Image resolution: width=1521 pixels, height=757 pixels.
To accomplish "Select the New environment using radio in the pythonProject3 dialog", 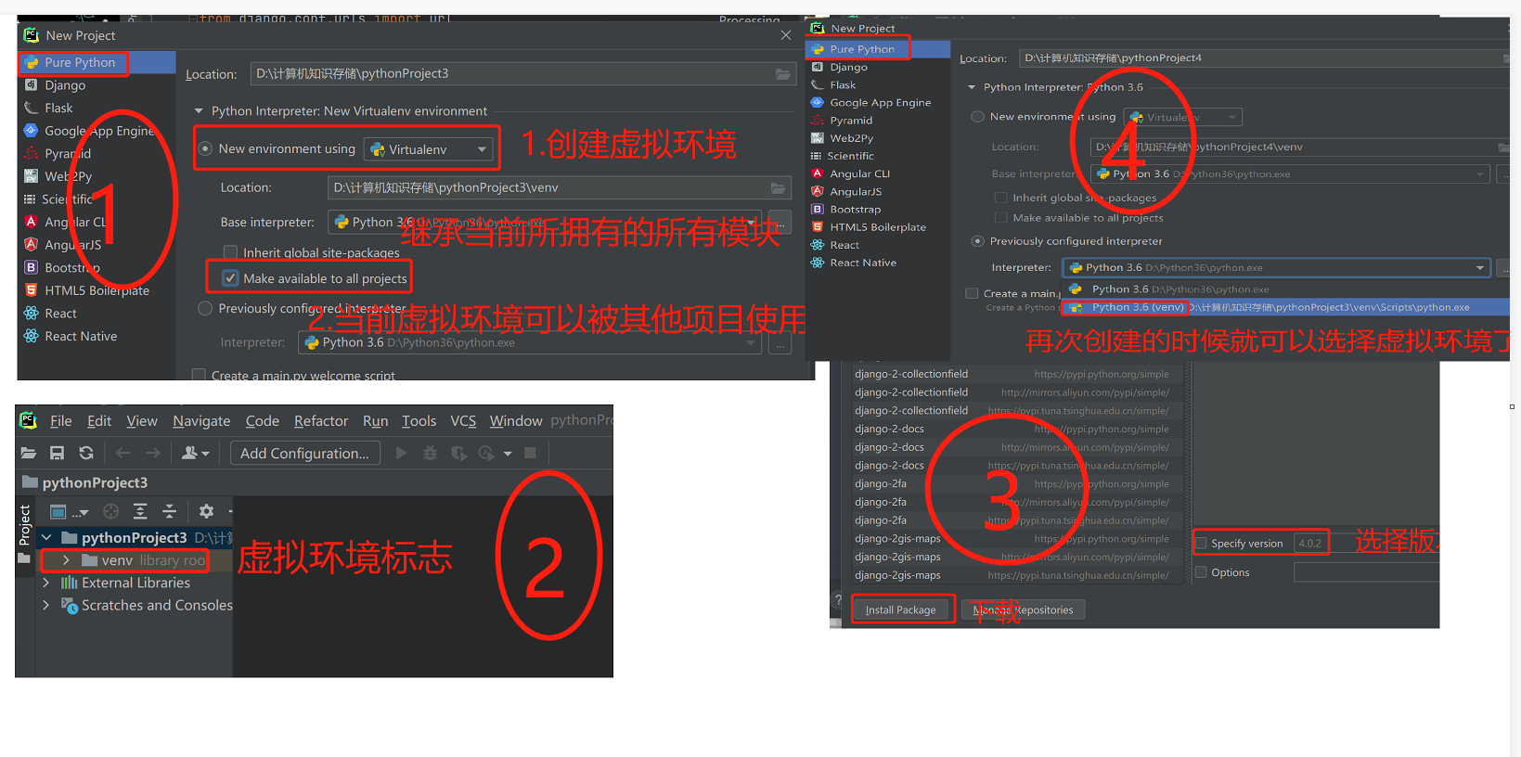I will (x=206, y=148).
